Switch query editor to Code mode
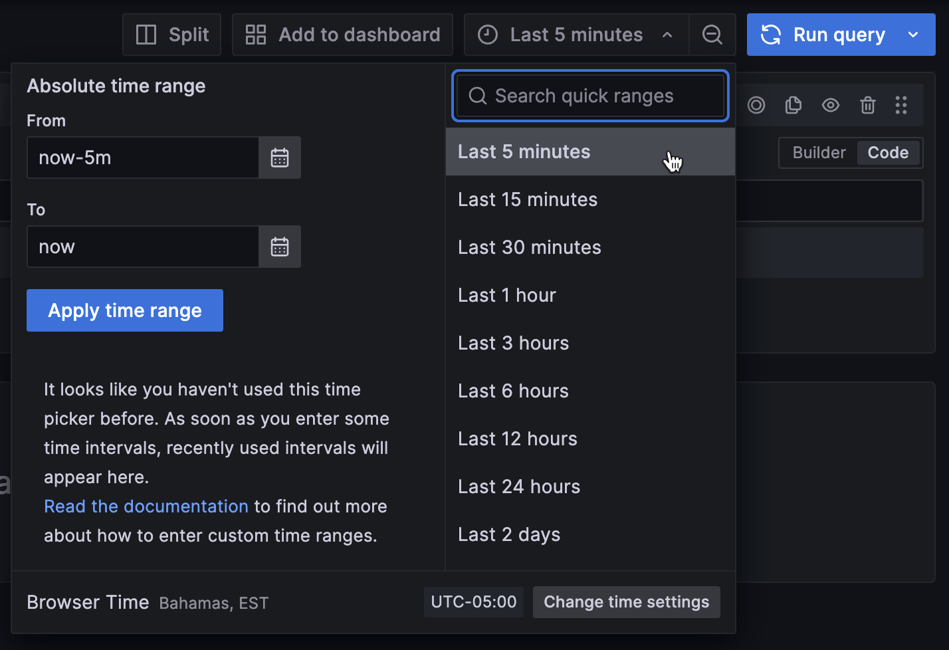The height and width of the screenshot is (650, 949). coord(888,153)
